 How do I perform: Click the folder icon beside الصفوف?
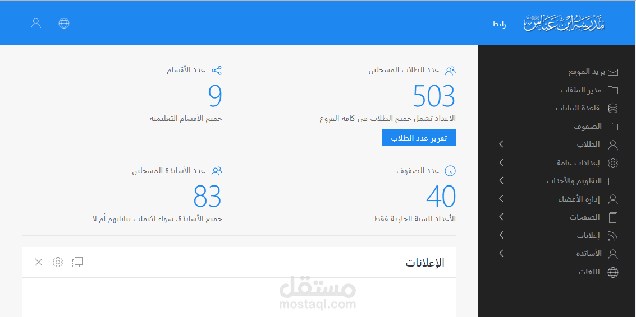pos(613,127)
